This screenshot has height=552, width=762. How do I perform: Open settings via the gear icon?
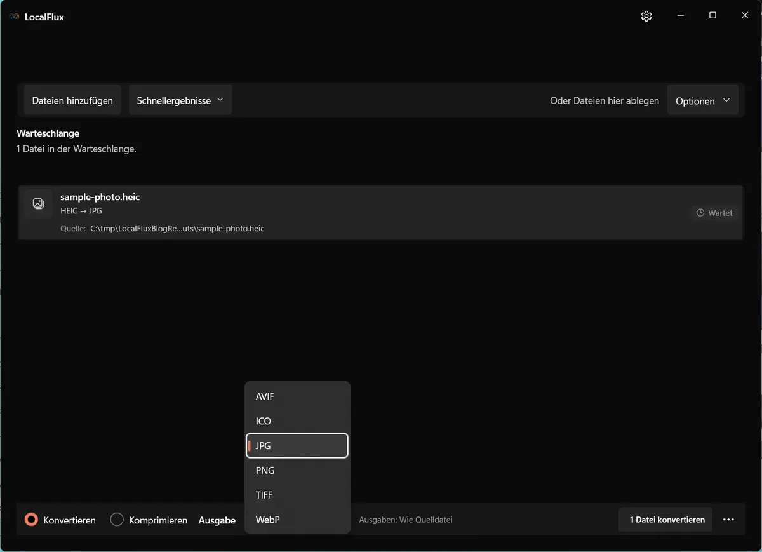tap(646, 16)
